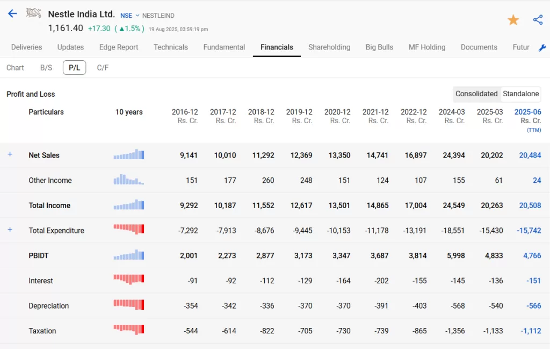Click the Profit and Loss heading
Viewport: 550px width, 349px height.
(31, 94)
